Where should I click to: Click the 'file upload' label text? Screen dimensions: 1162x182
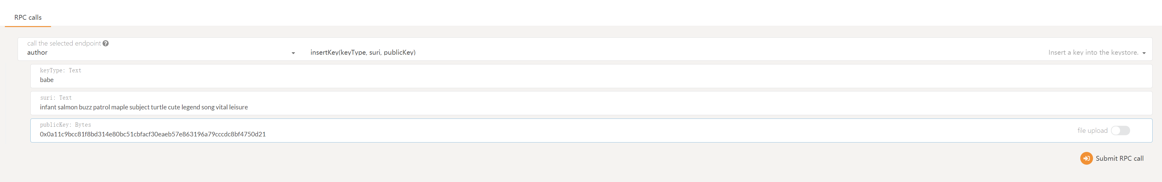[1092, 131]
